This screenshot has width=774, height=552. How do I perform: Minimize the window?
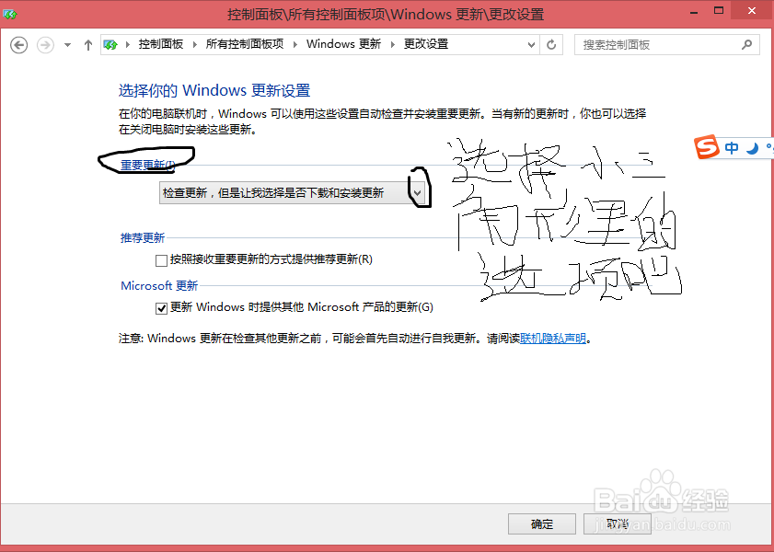pos(695,11)
